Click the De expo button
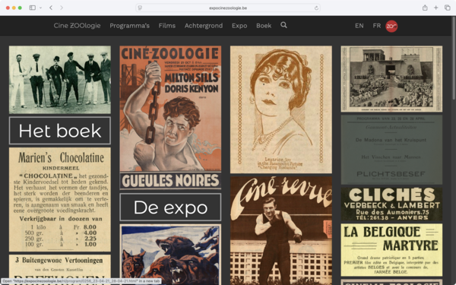456x285 pixels. [170, 207]
